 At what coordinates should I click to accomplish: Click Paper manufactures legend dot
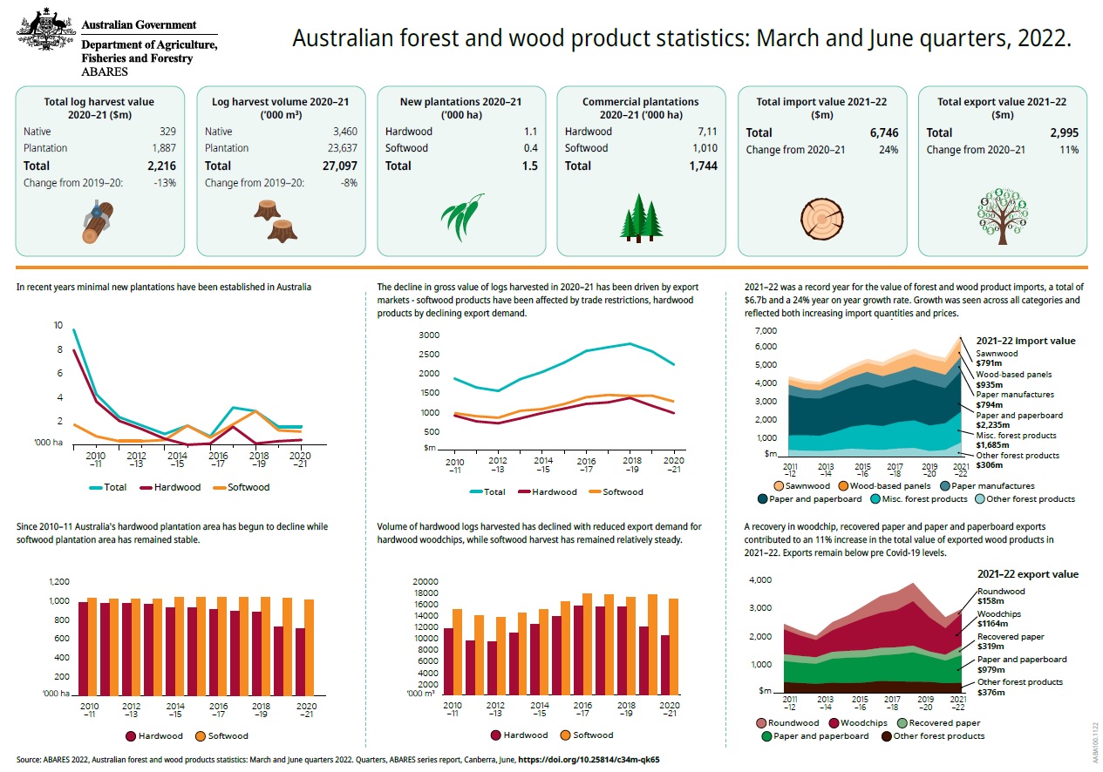pyautogui.click(x=944, y=485)
